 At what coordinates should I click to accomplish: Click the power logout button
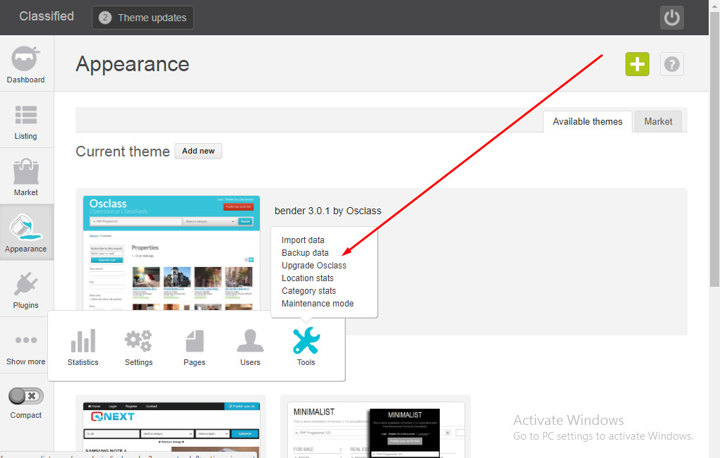(x=672, y=18)
